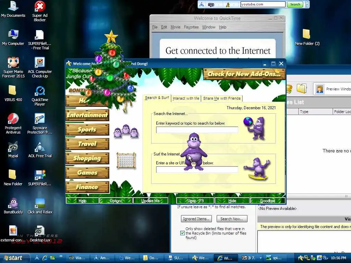Viewport: 351px width, 263px height.
Task: Click the Ignored Items button
Action: (196, 219)
